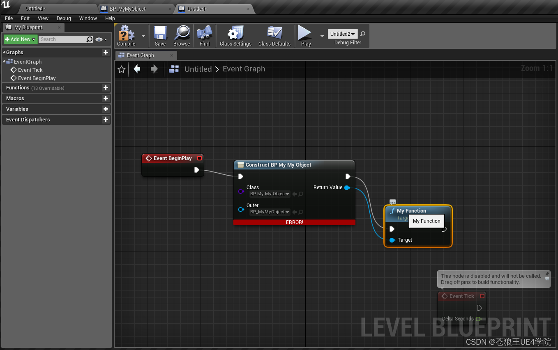The height and width of the screenshot is (350, 558).
Task: Click the Untitled breadcrumb link
Action: pyautogui.click(x=198, y=69)
